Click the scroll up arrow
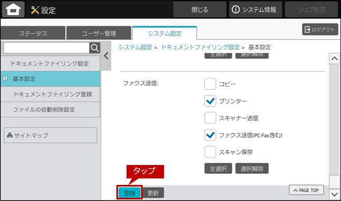This screenshot has width=341, height=201. (334, 59)
